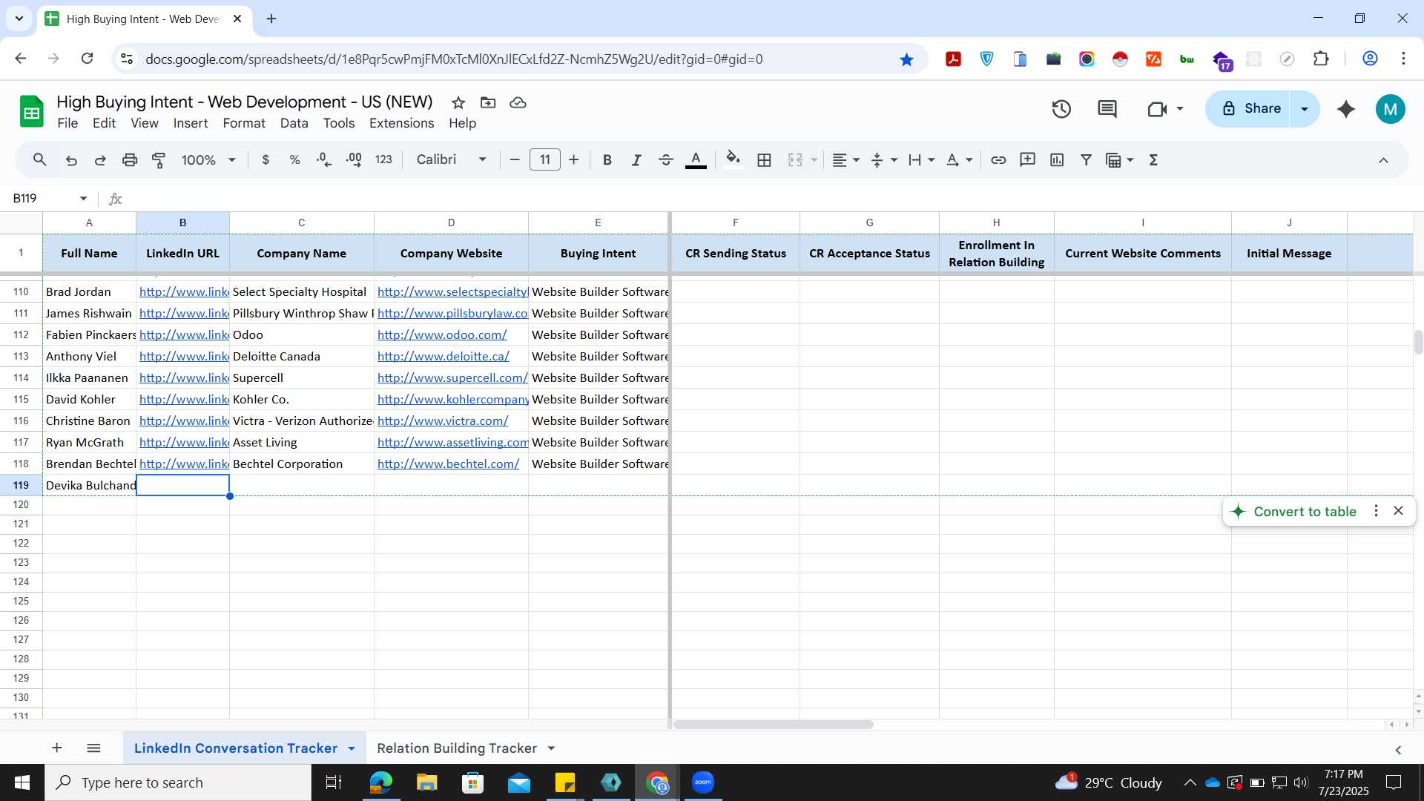The image size is (1424, 801).
Task: Open text rotation dropdown
Action: click(959, 159)
